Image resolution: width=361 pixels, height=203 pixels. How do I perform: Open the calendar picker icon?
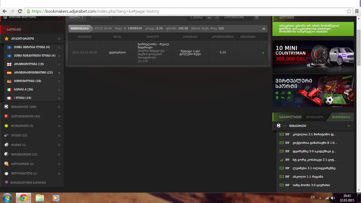point(256,17)
